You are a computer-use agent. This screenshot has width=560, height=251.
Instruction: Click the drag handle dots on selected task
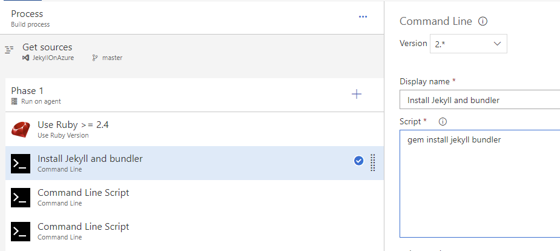coord(372,162)
